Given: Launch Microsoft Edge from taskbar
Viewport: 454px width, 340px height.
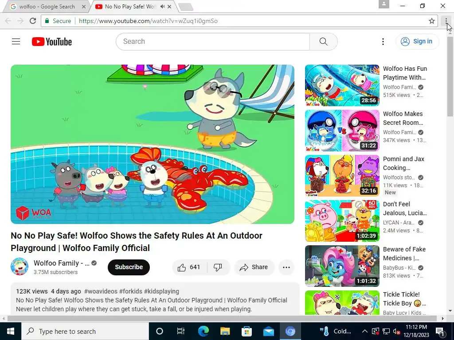Looking at the screenshot, I should (204, 331).
